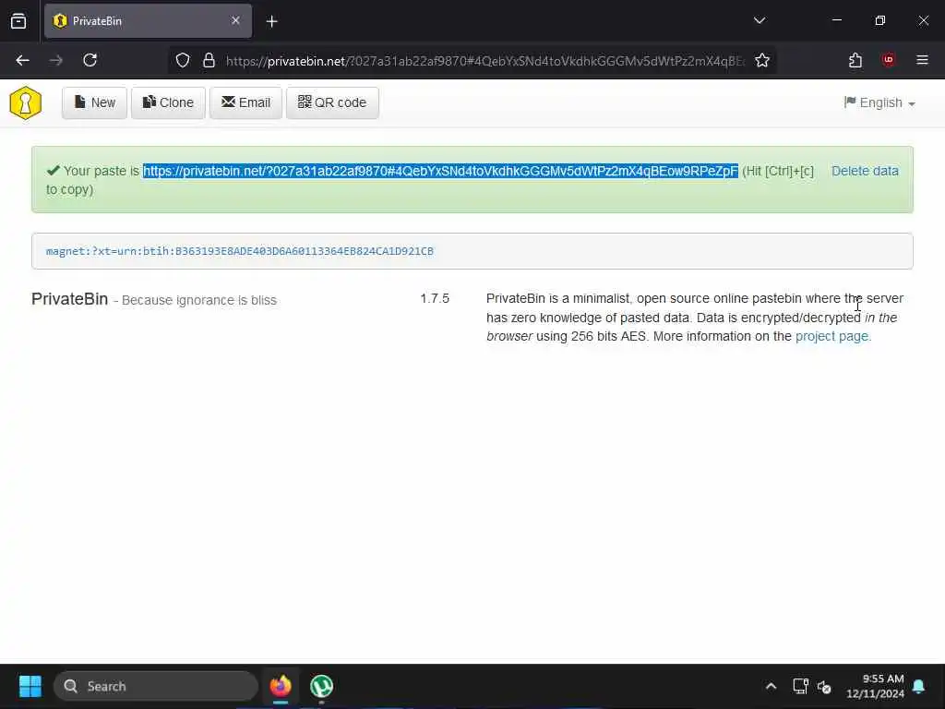The width and height of the screenshot is (945, 709).
Task: Click the Delete data link
Action: click(865, 171)
